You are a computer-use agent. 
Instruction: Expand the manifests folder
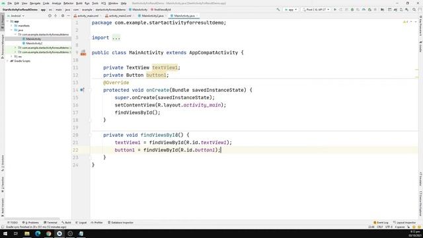pyautogui.click(x=12, y=26)
